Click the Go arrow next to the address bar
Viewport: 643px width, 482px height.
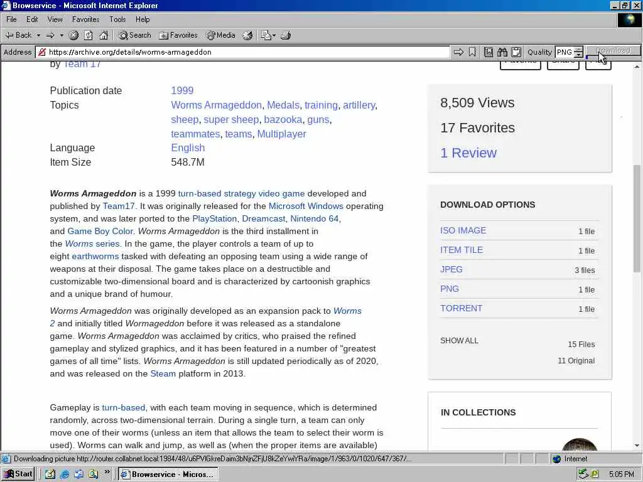pyautogui.click(x=458, y=52)
